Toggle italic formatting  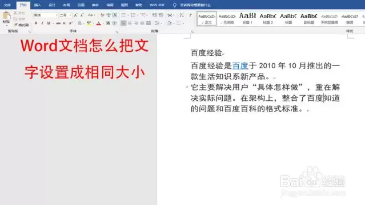click(x=42, y=23)
